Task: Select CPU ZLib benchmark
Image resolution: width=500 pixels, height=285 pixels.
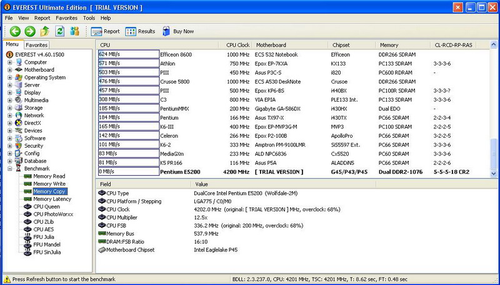Action: coord(43,222)
